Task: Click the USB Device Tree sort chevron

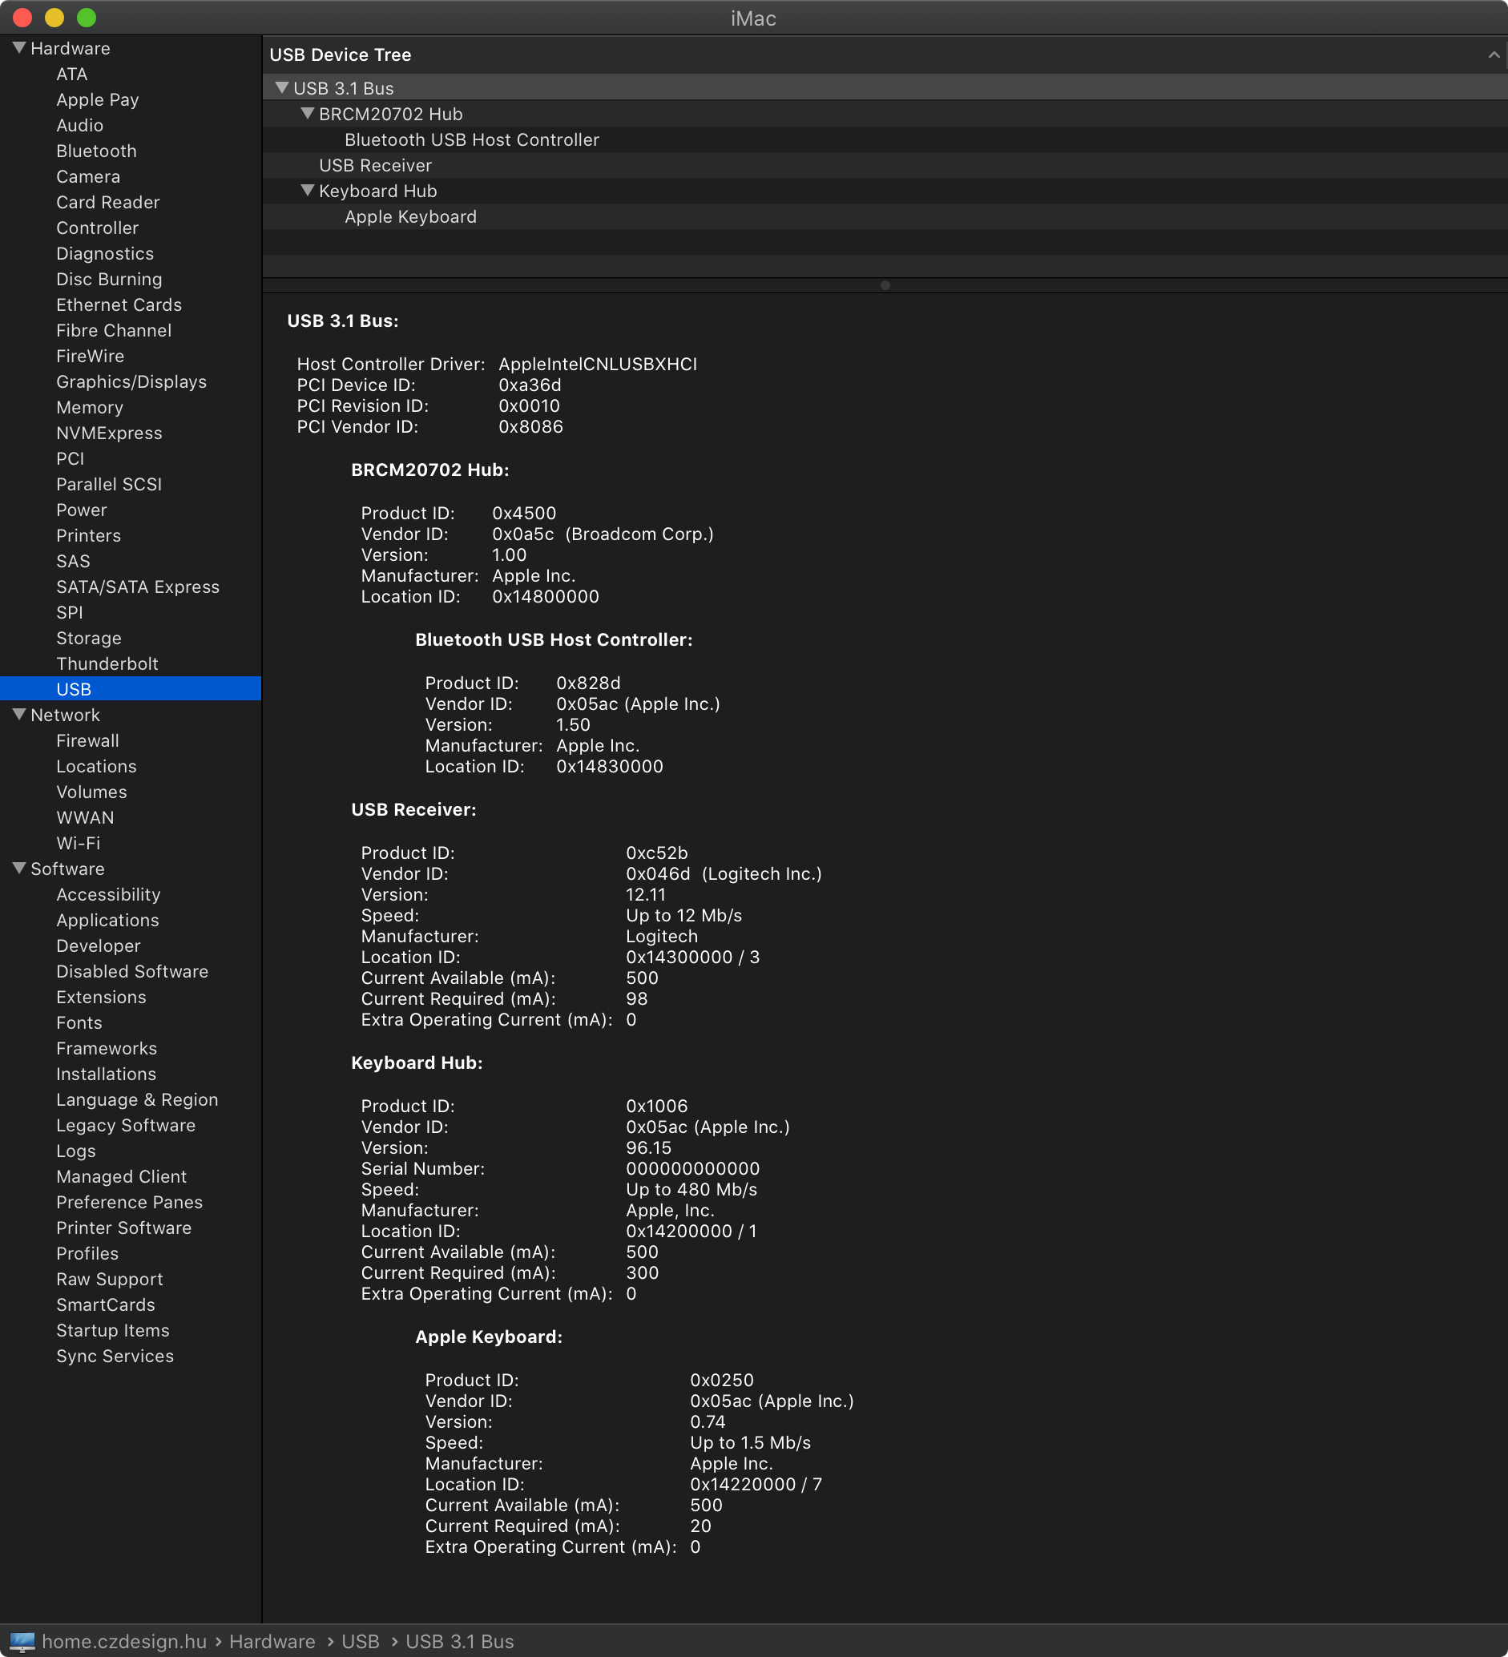Action: coord(1494,55)
